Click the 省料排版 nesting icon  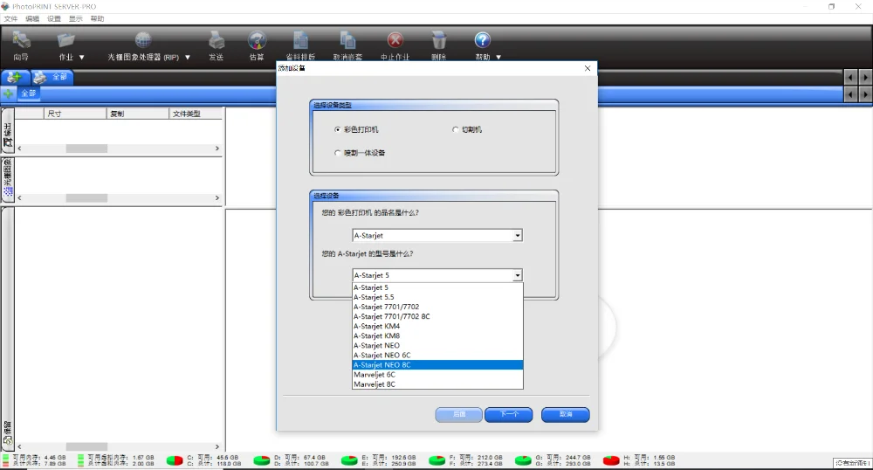click(300, 41)
